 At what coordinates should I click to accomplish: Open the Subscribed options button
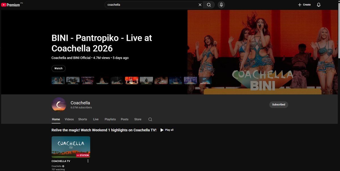[279, 104]
